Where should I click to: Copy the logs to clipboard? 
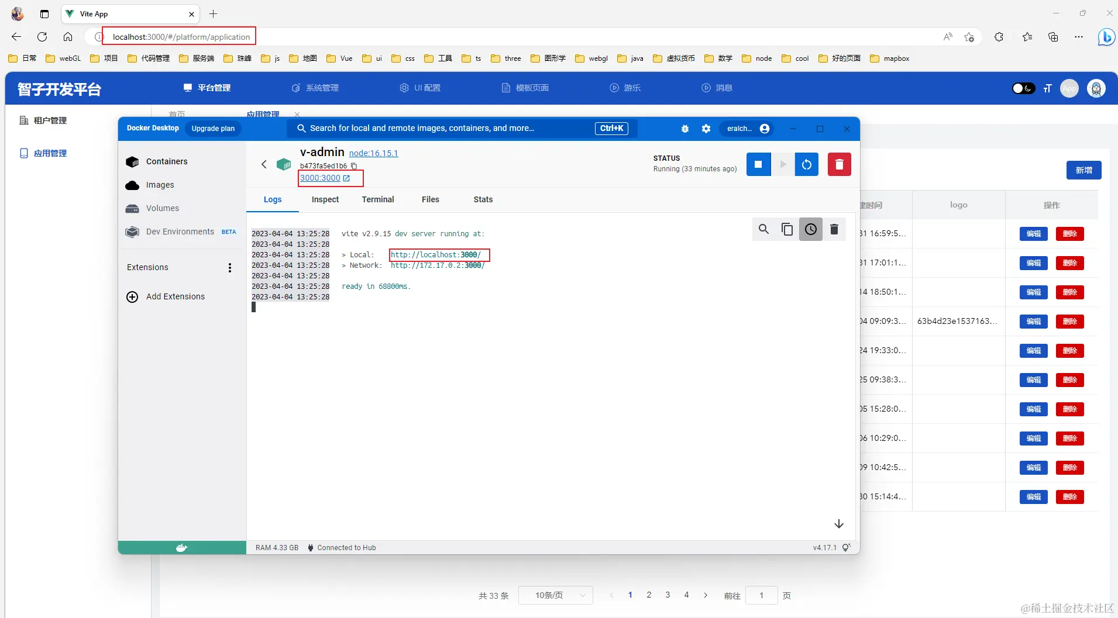tap(787, 229)
